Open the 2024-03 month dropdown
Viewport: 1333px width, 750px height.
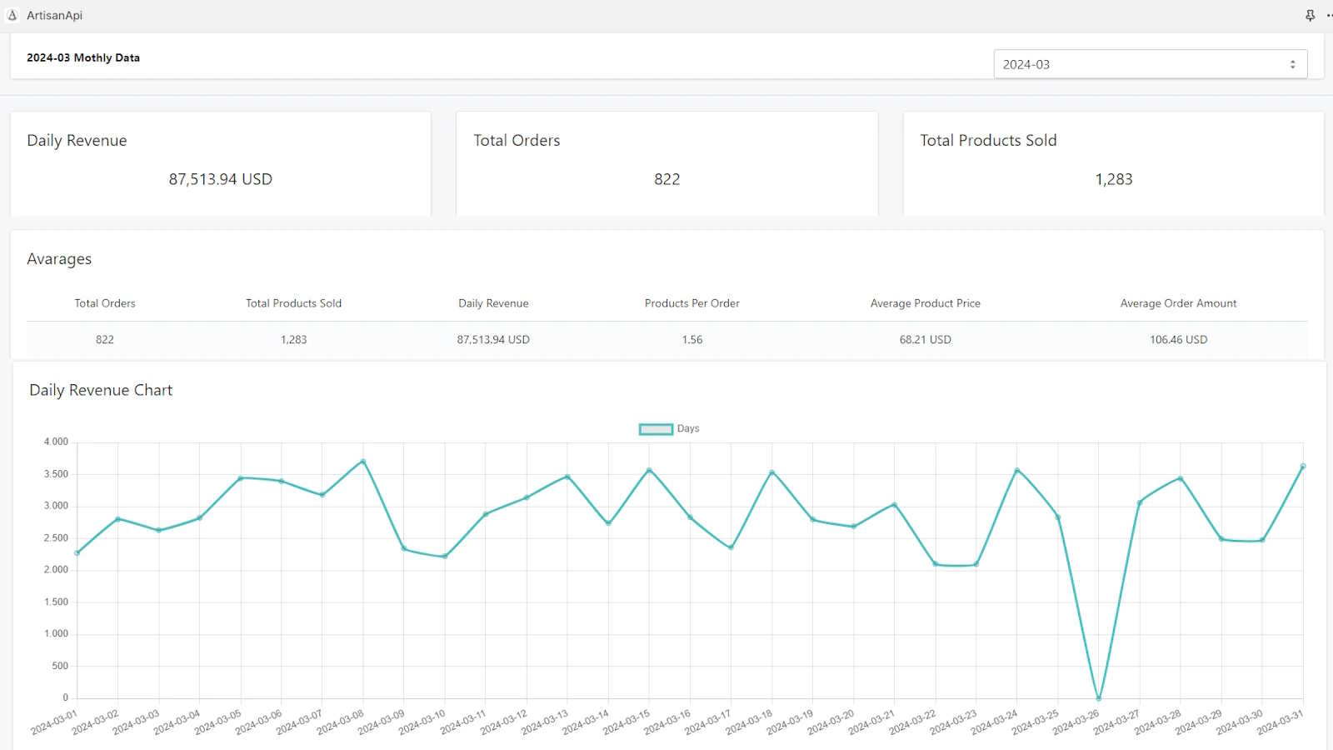point(1150,64)
